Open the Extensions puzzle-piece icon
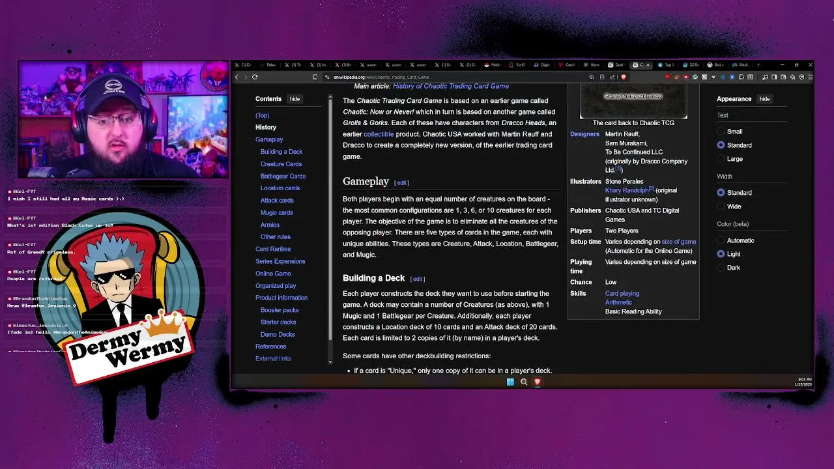Image resolution: width=834 pixels, height=469 pixels. 741,77
